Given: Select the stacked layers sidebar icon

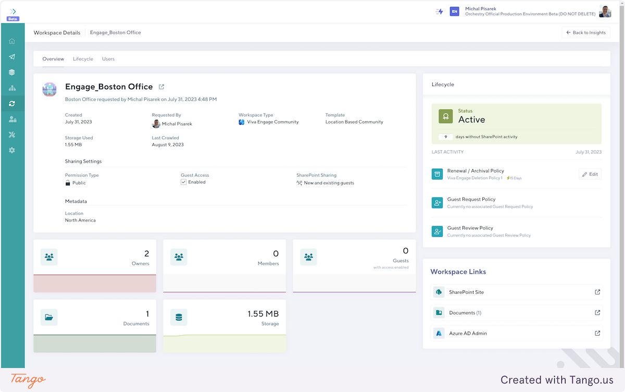Looking at the screenshot, I should [x=12, y=72].
